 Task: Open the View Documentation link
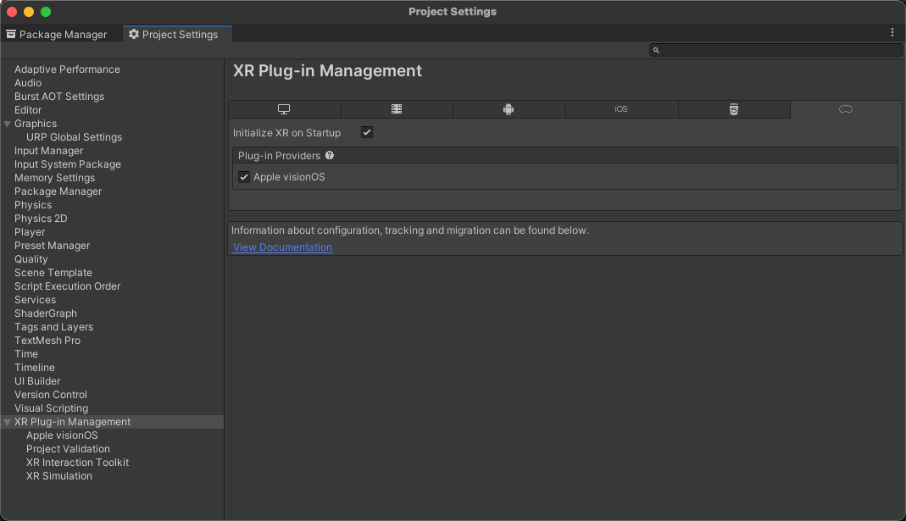[x=282, y=247]
